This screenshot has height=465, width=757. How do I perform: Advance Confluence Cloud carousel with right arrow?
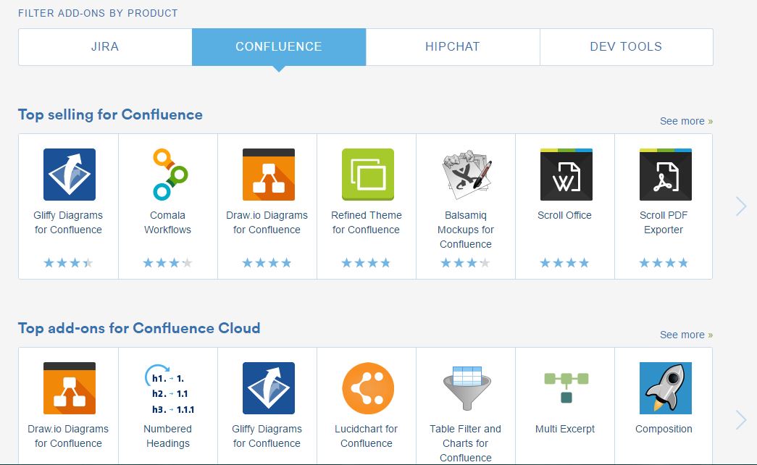click(741, 419)
